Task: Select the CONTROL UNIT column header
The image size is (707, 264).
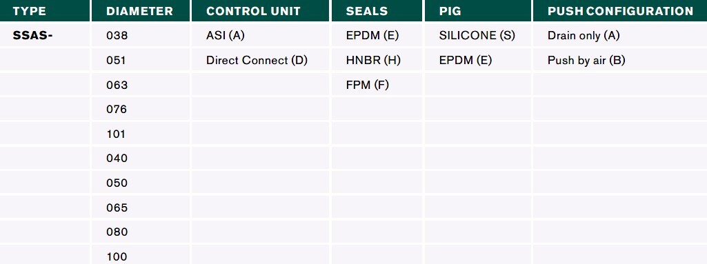Action: pos(253,11)
